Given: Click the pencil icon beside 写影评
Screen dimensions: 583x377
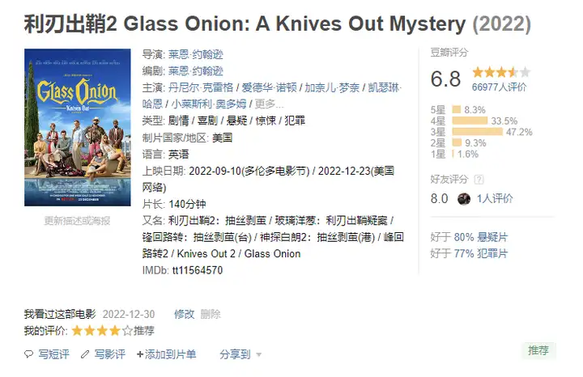Looking at the screenshot, I should click(85, 354).
